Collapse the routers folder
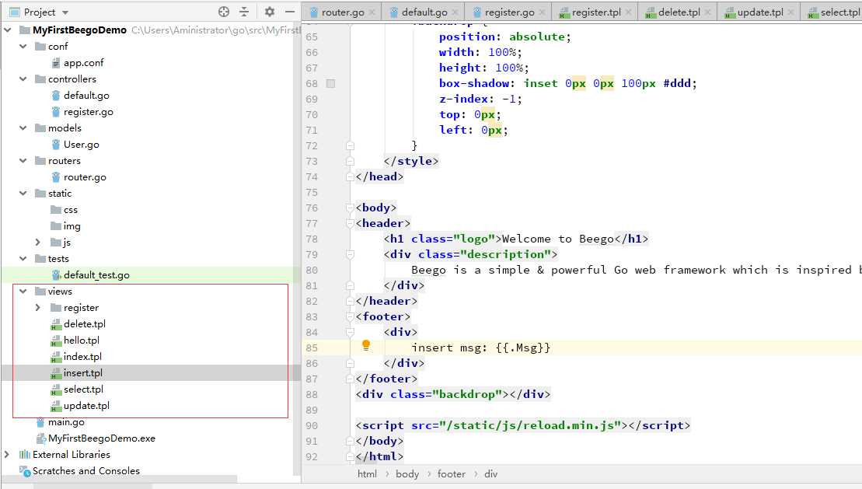The image size is (862, 489). [23, 161]
